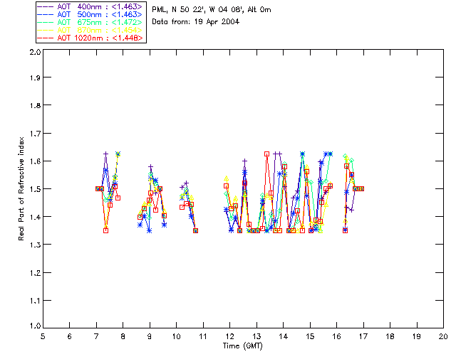
Task: Click the 20 tick label on x-axis
Action: [443, 336]
